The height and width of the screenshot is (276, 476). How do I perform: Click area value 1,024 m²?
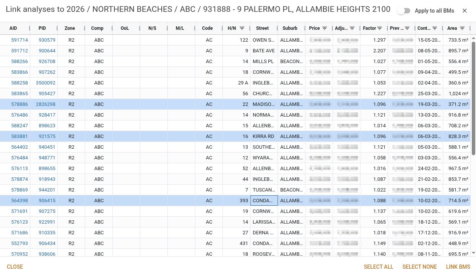[458, 93]
